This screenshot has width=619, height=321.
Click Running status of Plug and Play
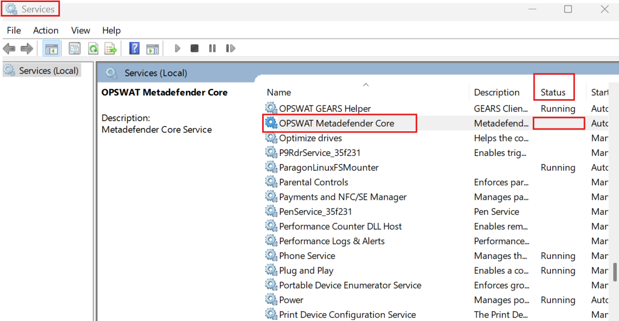point(558,270)
